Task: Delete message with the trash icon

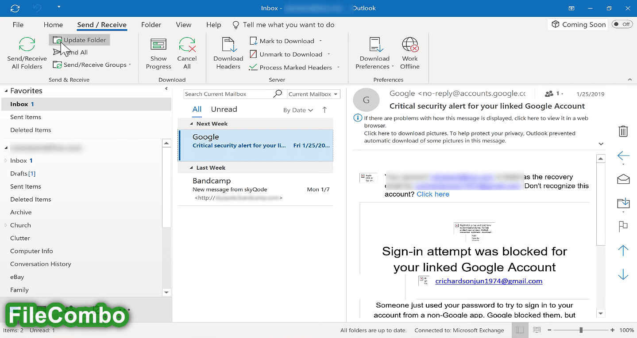Action: 623,131
